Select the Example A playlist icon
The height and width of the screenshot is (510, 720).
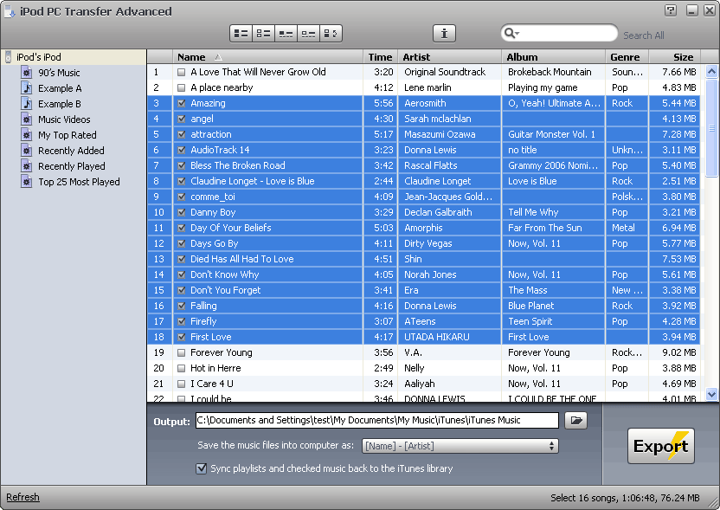tap(27, 88)
